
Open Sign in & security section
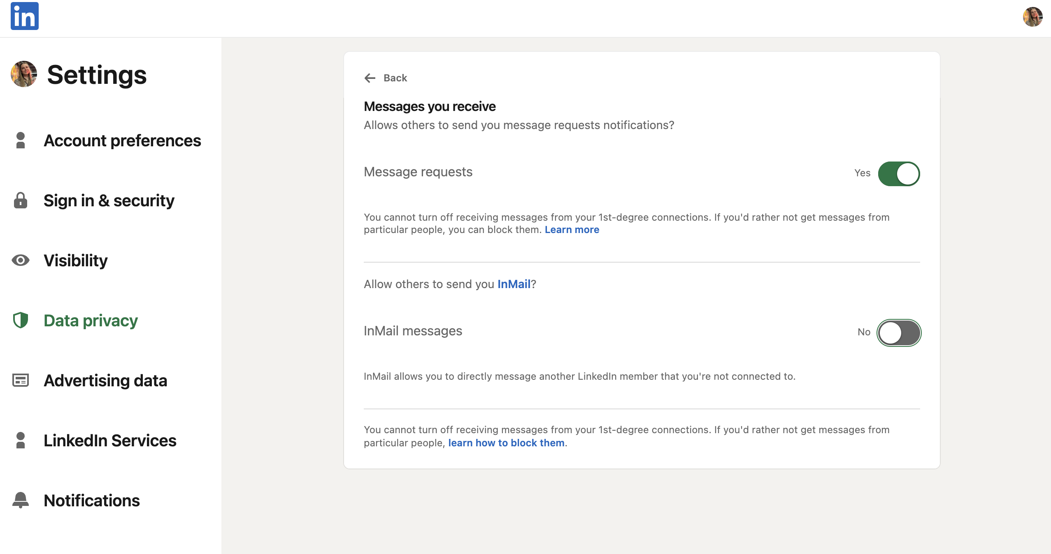tap(109, 201)
